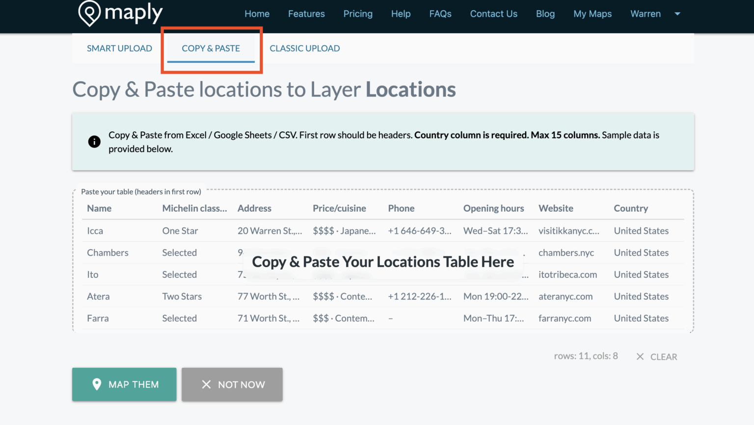Go to My Maps
This screenshot has height=425, width=754.
[x=592, y=14]
